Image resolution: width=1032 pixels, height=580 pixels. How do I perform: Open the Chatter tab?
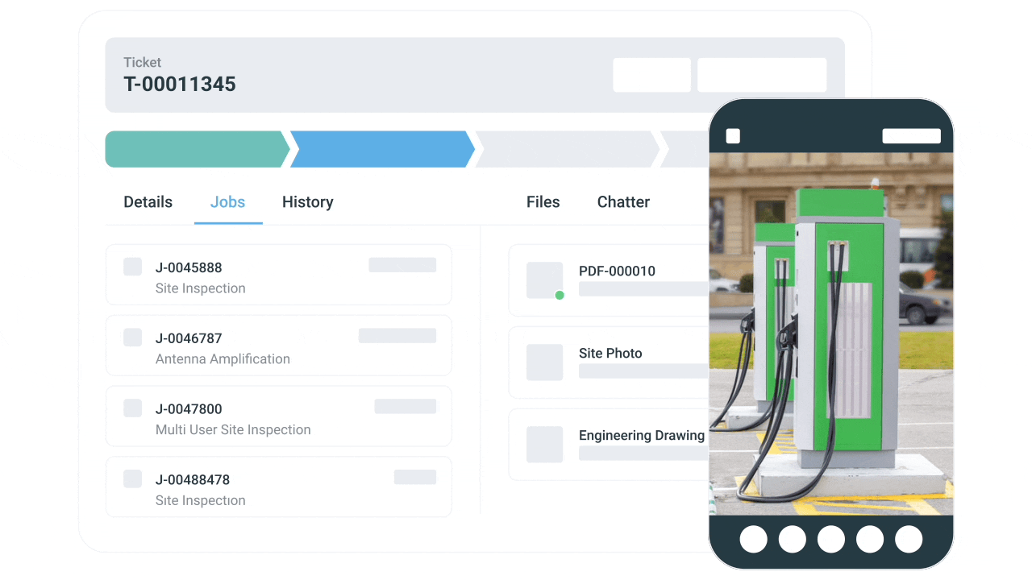point(622,202)
